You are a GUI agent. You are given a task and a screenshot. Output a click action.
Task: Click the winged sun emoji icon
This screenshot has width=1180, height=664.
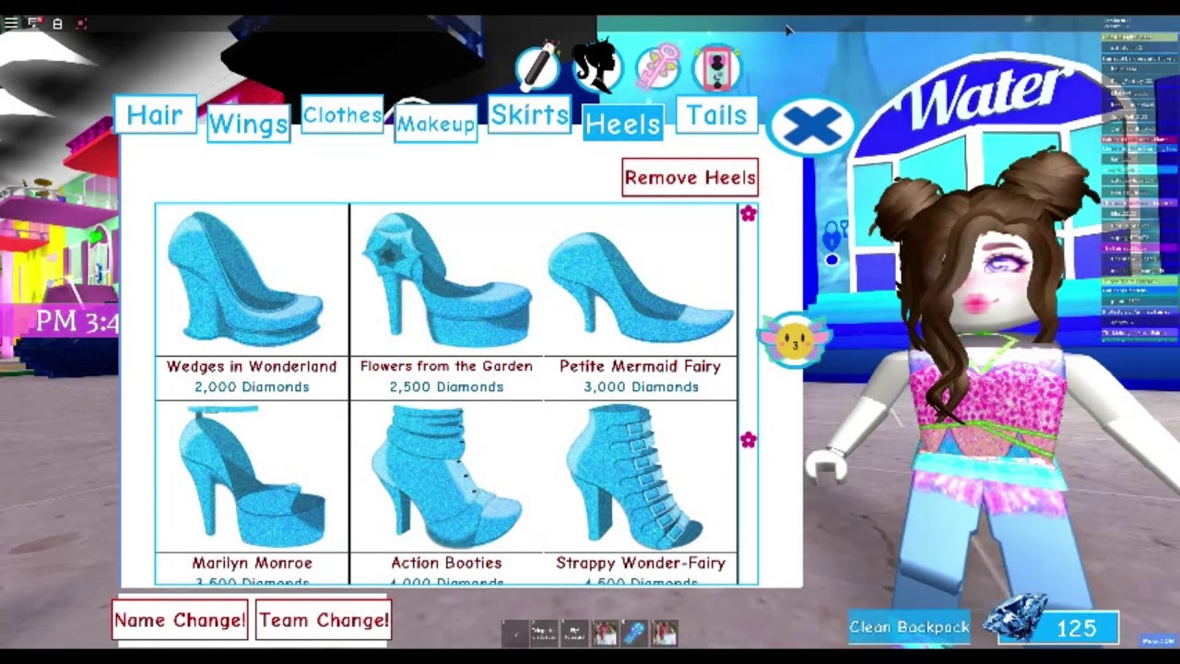point(794,340)
